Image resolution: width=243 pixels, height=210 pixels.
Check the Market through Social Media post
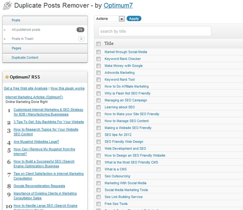point(98,52)
